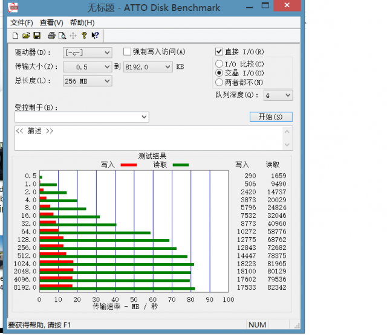This screenshot has width=387, height=335.
Task: Close the ATTO Disk Benchmark window
Action: tap(287, 5)
